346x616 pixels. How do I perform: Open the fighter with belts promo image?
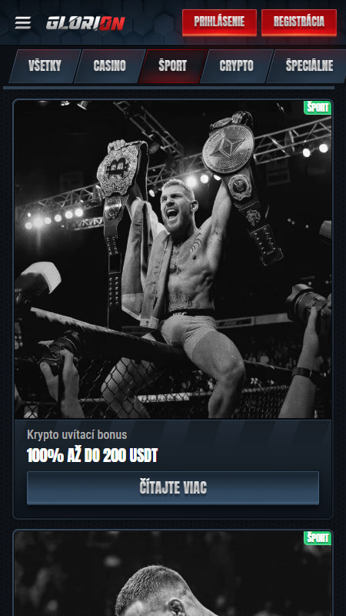173,259
